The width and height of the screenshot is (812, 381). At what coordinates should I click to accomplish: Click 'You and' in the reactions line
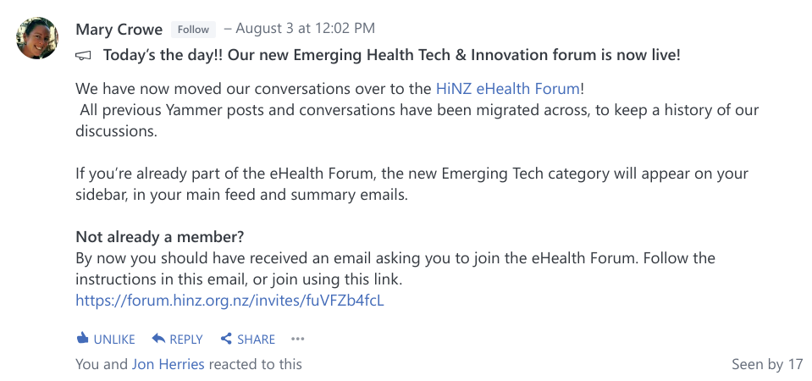click(x=102, y=364)
